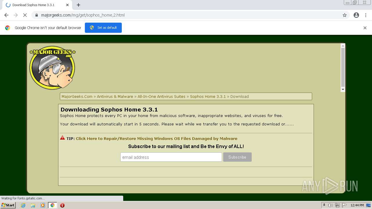Click the Repair/Restore Missing Windows OS Files link
Viewport: 372px width, 209px height.
click(x=157, y=138)
